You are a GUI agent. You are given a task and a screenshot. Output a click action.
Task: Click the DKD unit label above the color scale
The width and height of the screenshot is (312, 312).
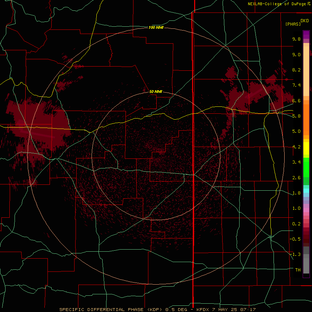304,21
